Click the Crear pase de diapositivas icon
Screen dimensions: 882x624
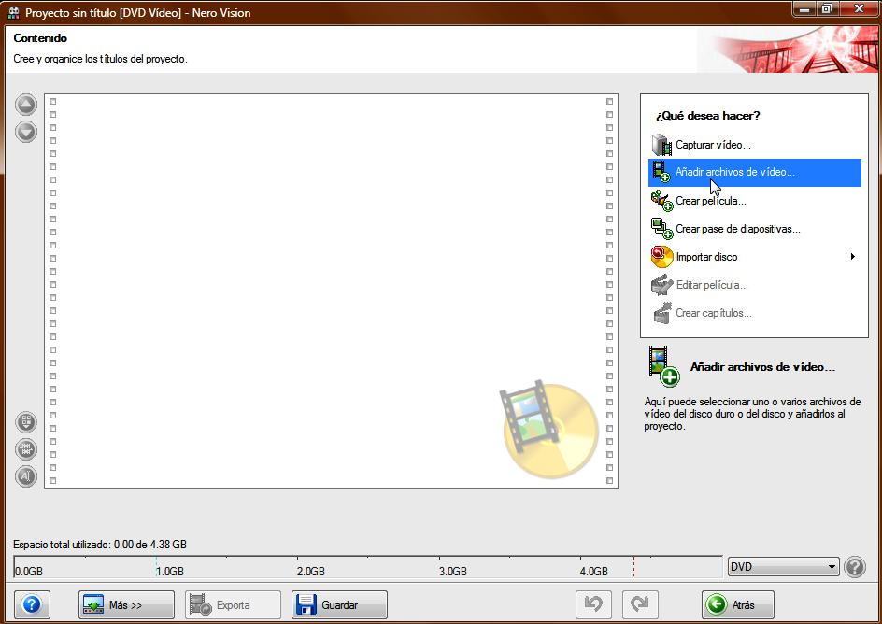[x=661, y=229]
